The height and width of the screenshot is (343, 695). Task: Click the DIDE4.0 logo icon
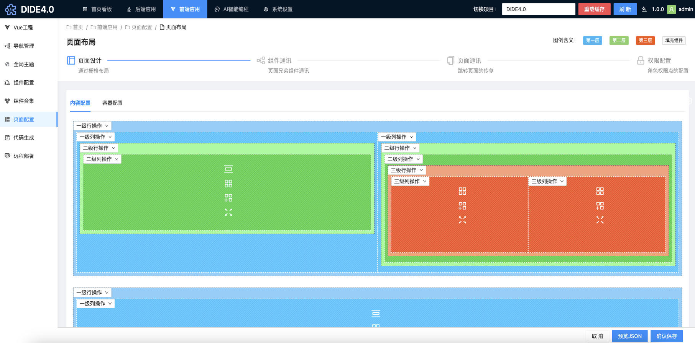11,9
